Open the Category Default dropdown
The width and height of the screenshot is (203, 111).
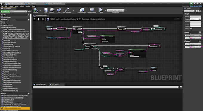coord(195,19)
